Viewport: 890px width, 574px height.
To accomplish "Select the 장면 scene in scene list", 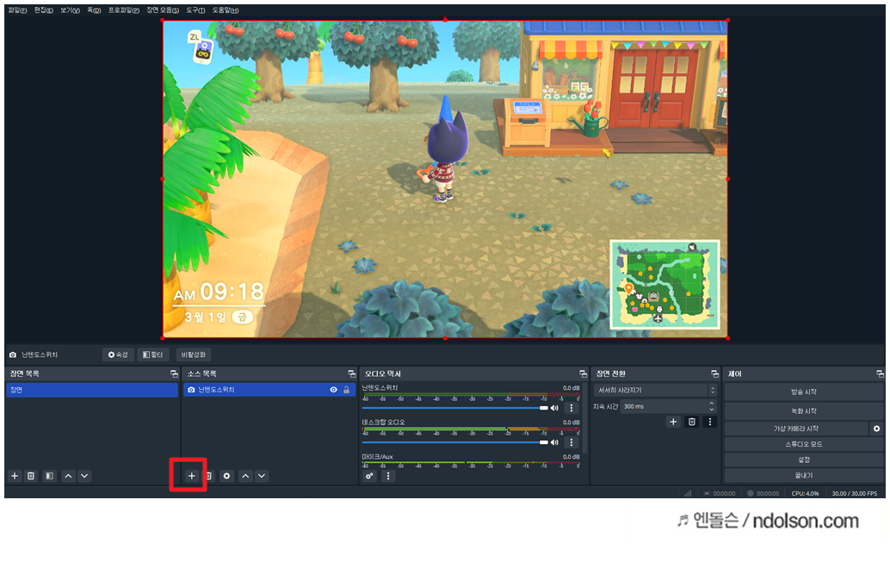I will [x=92, y=390].
